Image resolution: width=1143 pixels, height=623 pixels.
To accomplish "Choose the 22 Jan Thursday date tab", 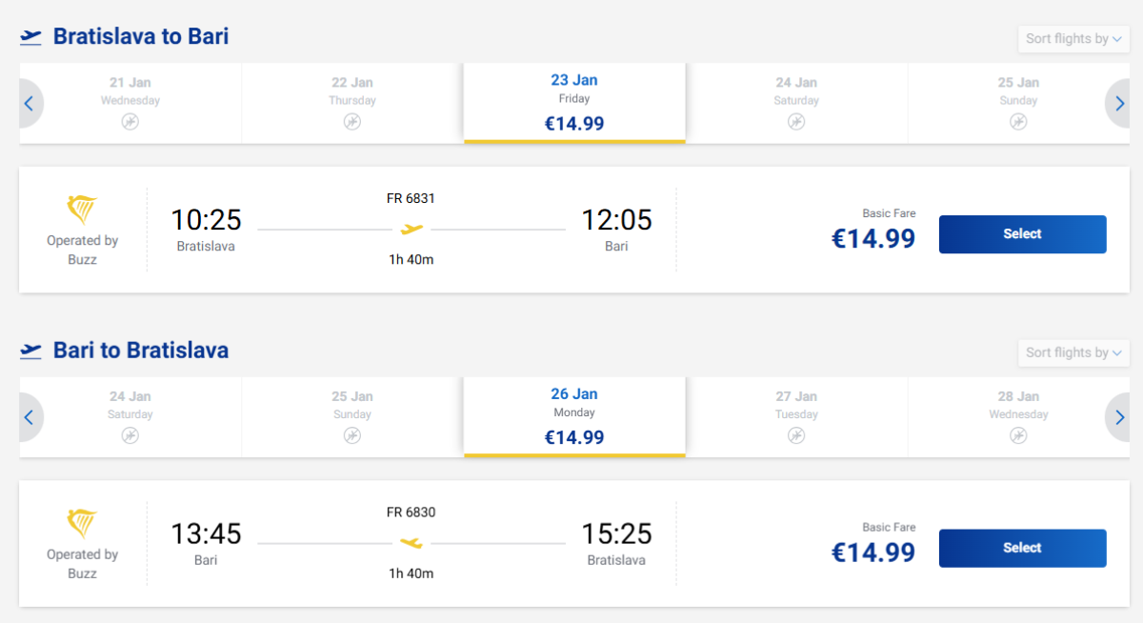I will point(352,103).
